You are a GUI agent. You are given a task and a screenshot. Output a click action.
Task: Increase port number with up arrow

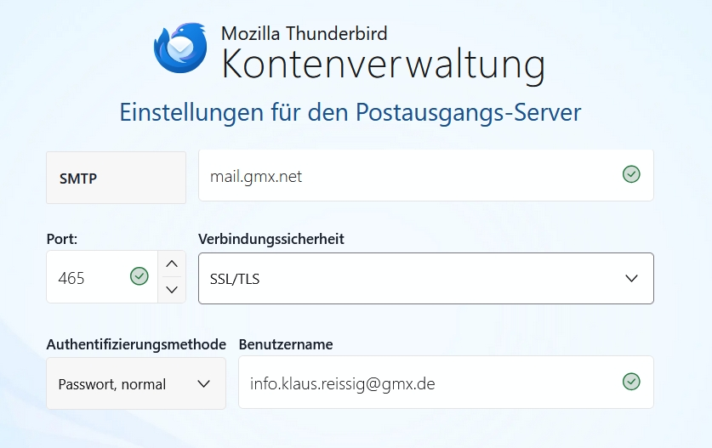pos(172,264)
